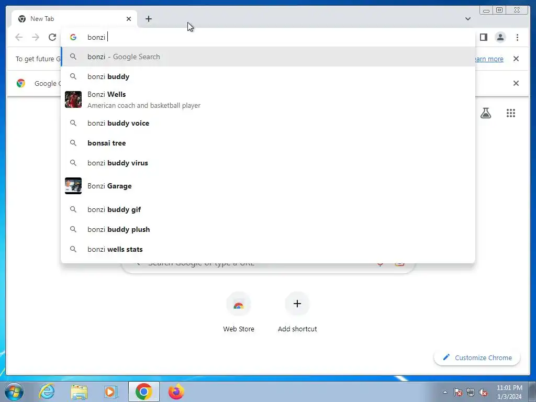Click the Add shortcut button
This screenshot has height=402, width=536.
pyautogui.click(x=297, y=312)
